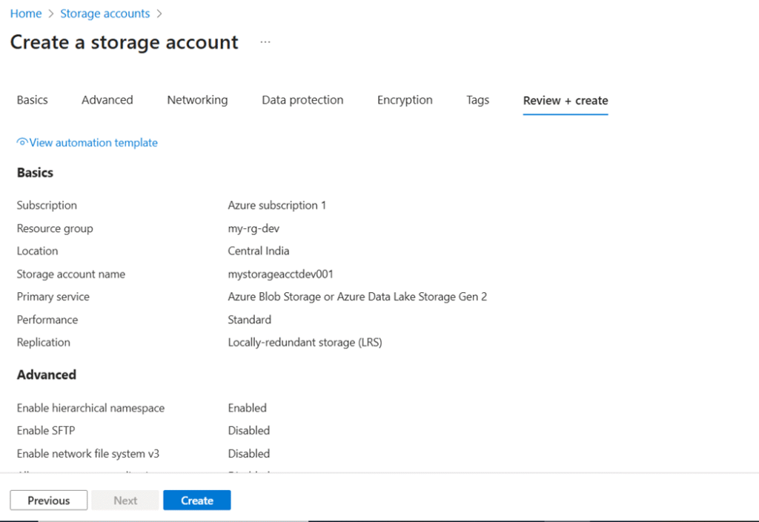
Task: Click the 'Central India' location value
Action: (259, 251)
